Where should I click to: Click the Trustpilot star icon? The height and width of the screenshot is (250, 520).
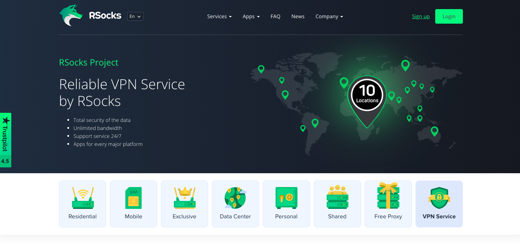tap(5, 120)
